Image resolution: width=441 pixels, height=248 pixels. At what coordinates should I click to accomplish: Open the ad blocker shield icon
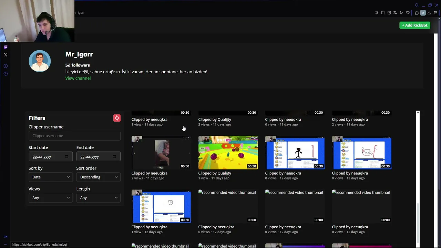tap(389, 13)
